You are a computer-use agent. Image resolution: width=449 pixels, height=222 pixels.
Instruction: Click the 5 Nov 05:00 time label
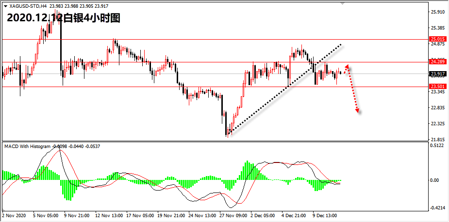tap(45, 215)
